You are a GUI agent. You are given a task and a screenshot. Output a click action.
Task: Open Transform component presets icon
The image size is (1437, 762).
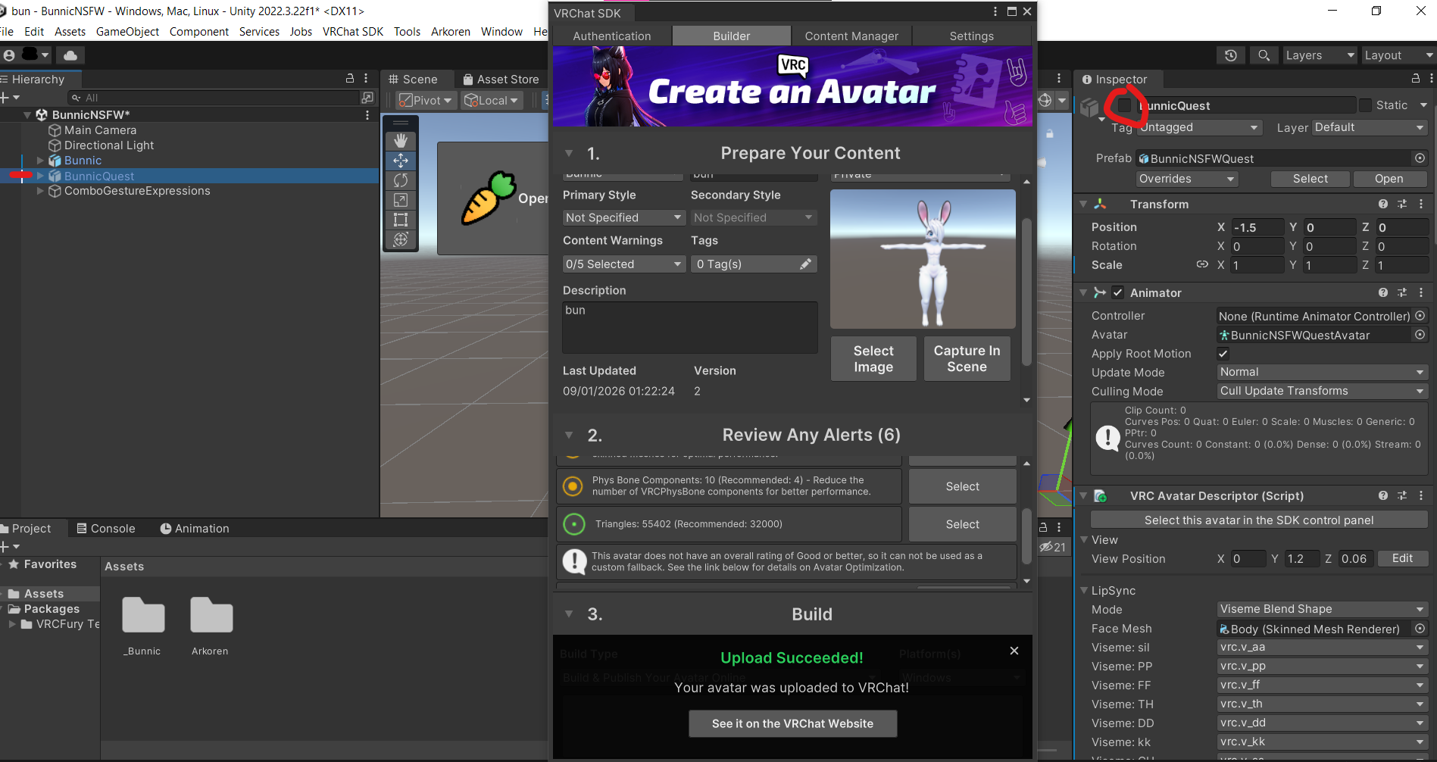[1402, 204]
